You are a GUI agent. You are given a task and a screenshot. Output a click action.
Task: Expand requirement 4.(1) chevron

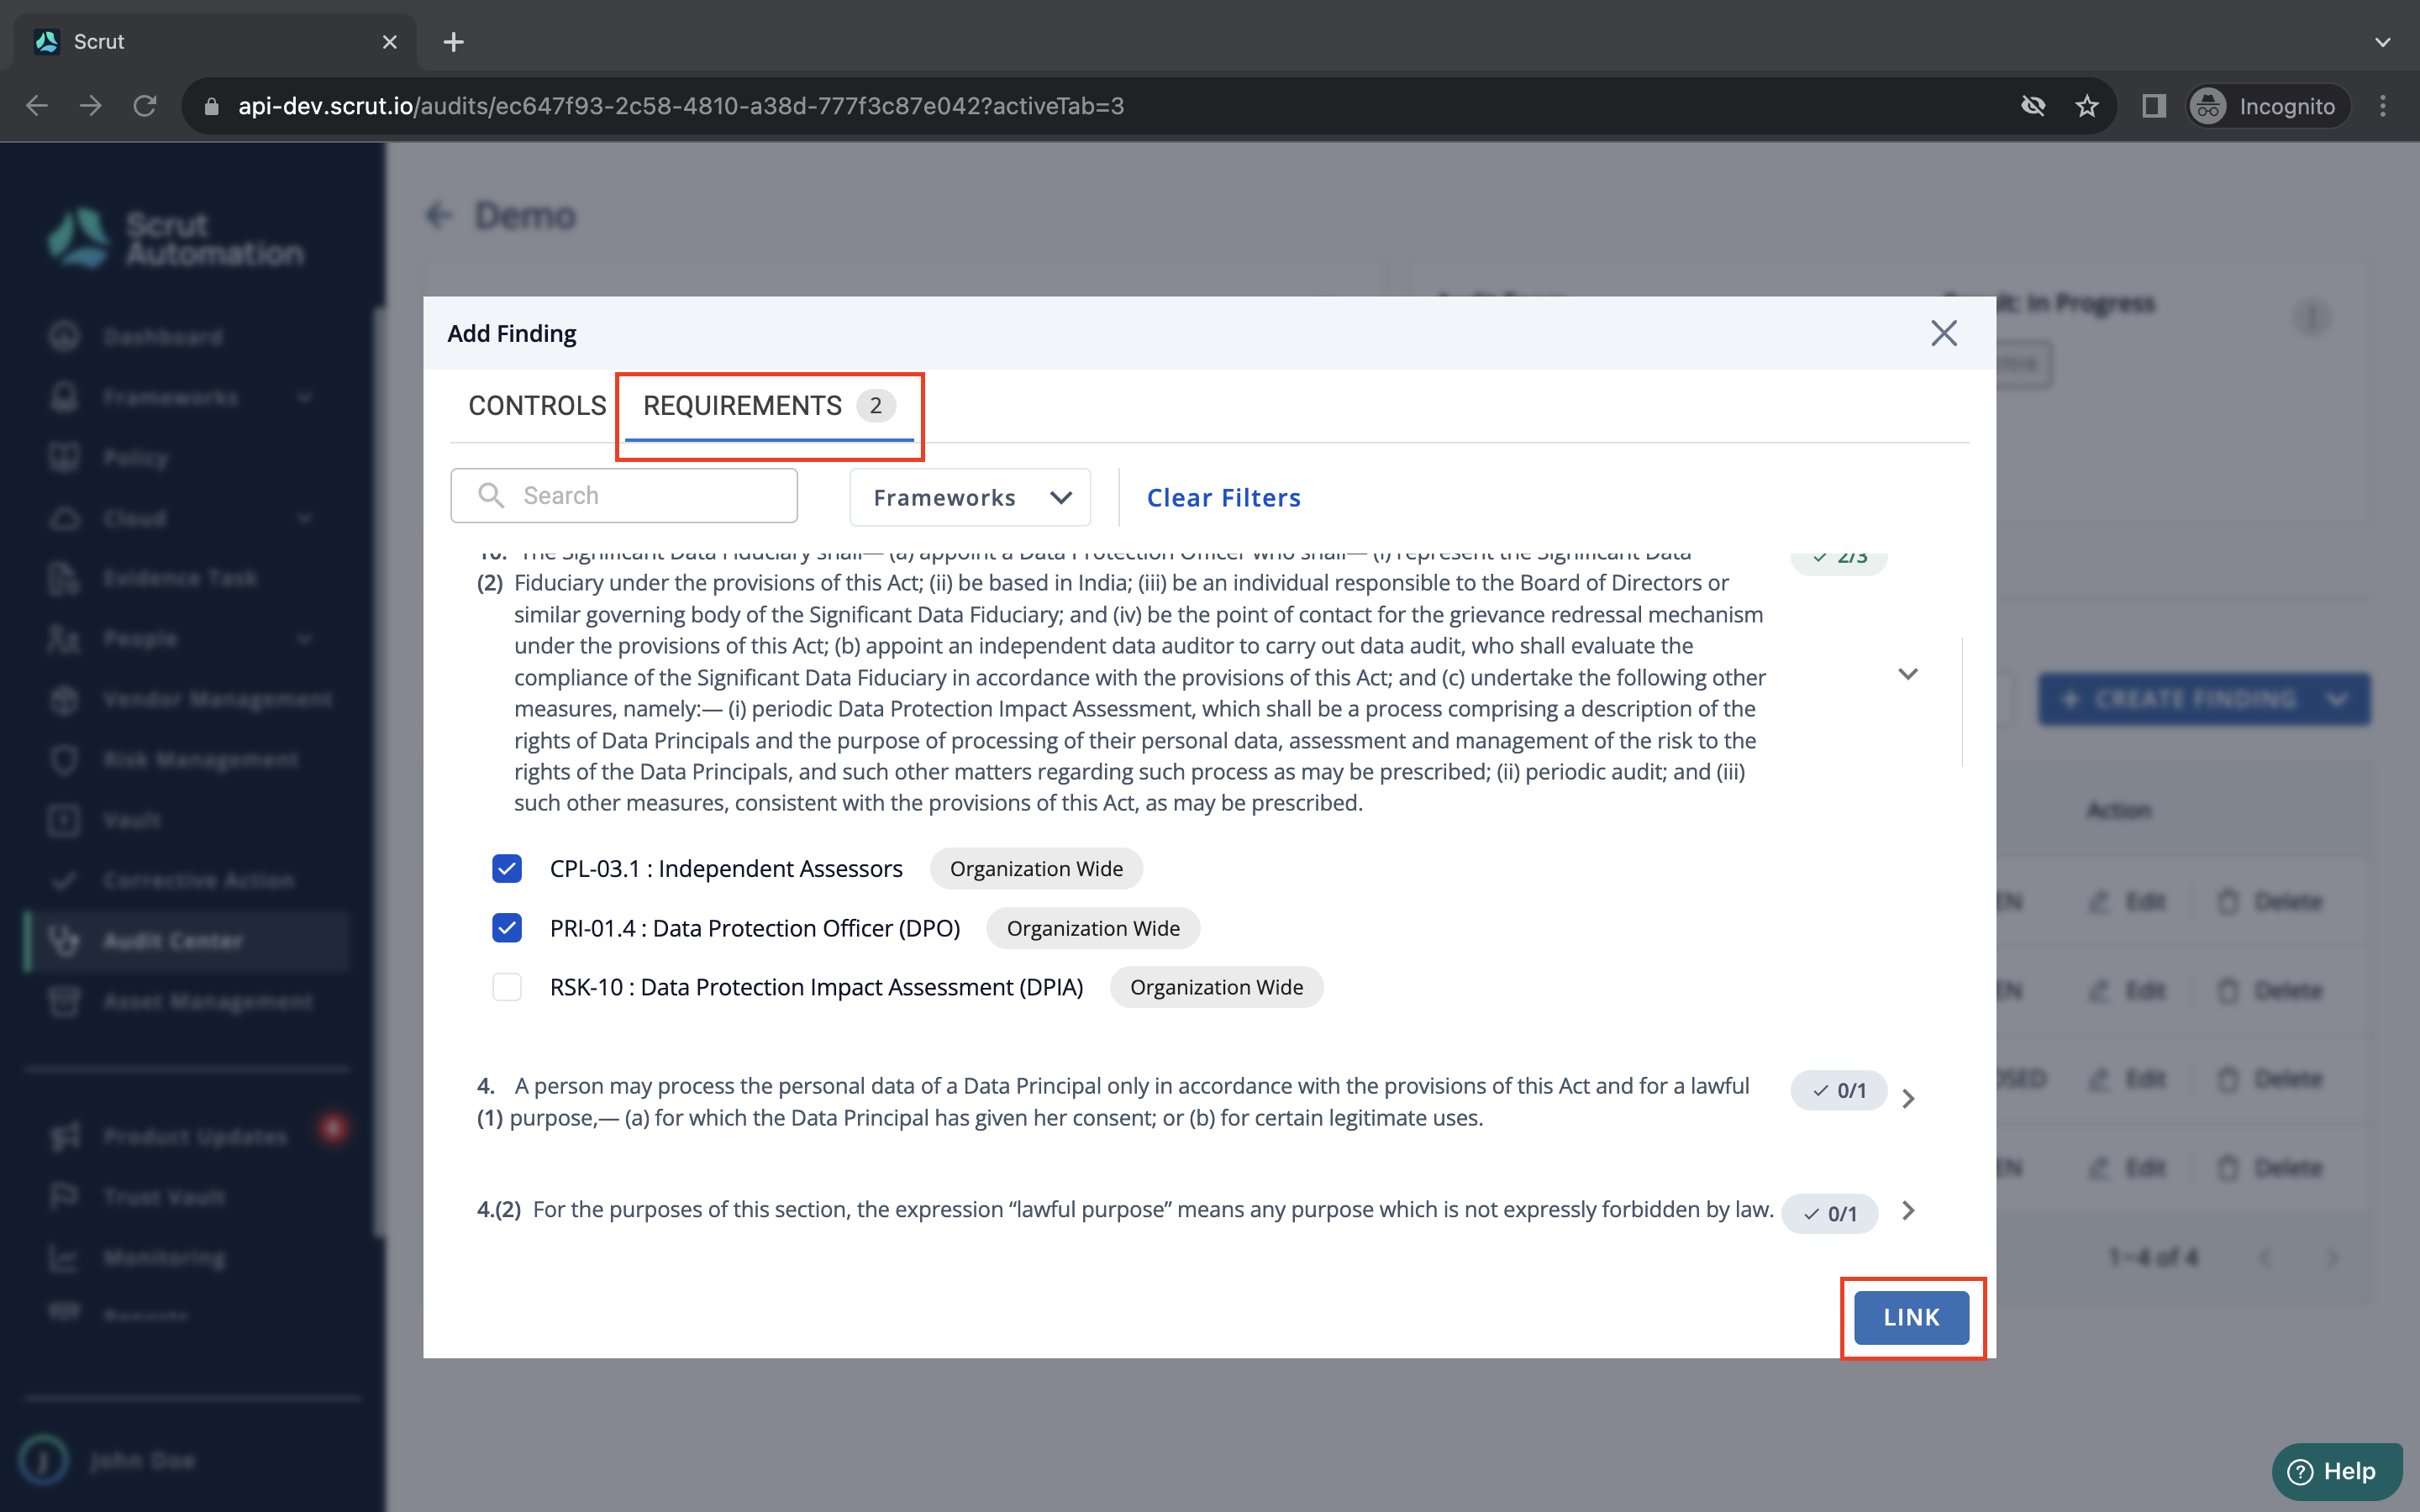coord(1908,1098)
